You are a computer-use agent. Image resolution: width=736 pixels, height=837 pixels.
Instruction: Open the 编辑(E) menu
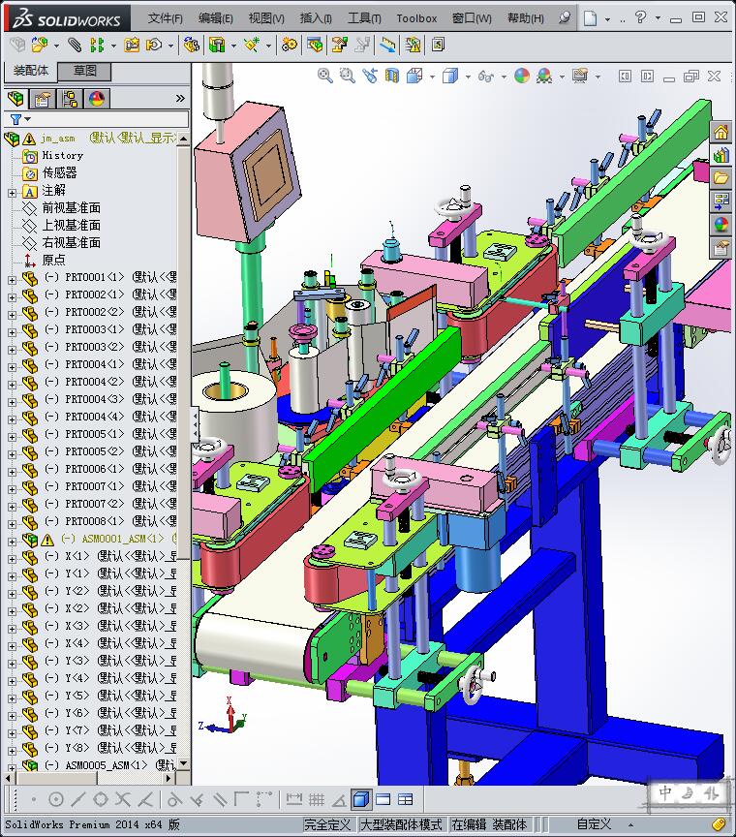(x=216, y=18)
